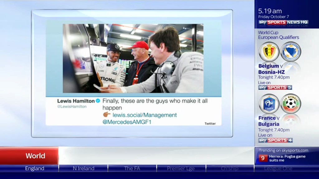Select the Premier Lge ticker tab
This screenshot has width=319, height=179.
[181, 168]
